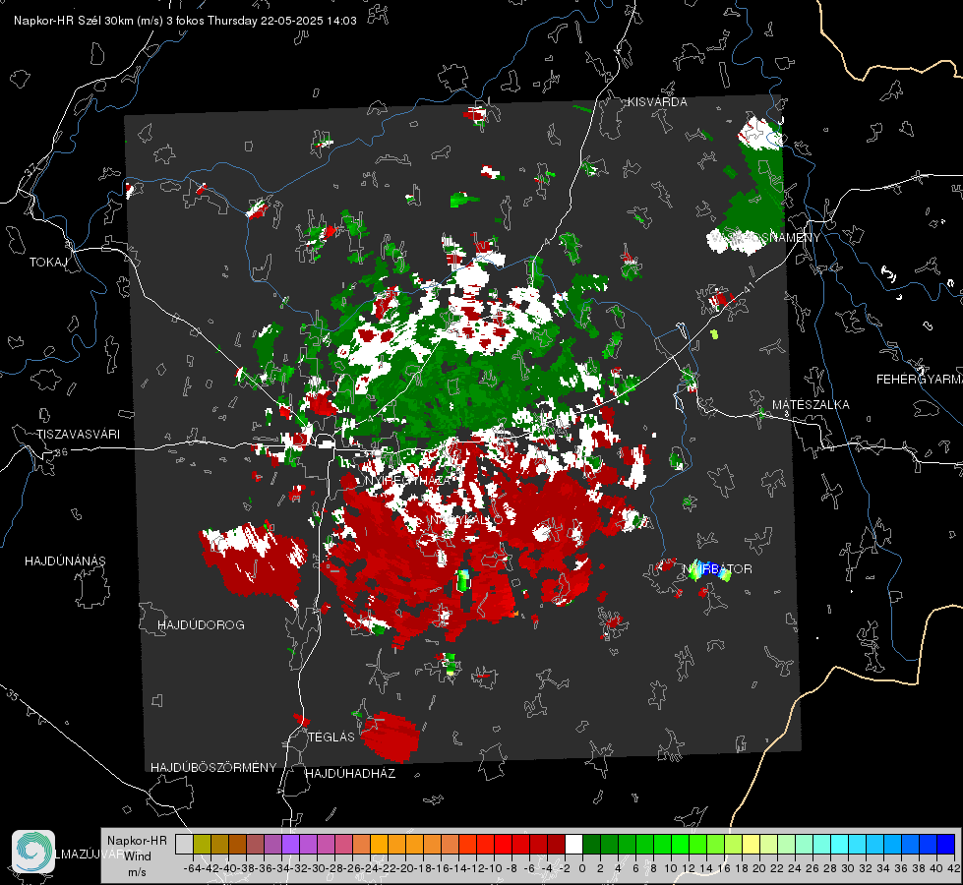Image resolution: width=963 pixels, height=885 pixels.
Task: Click the FEHÉRGYARMAT label at right edge
Action: point(920,380)
